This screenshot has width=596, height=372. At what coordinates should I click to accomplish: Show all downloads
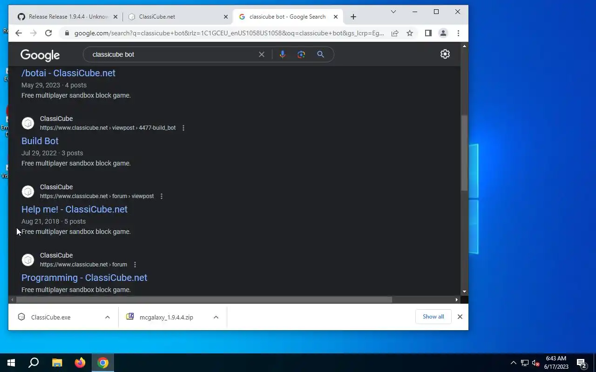point(433,317)
